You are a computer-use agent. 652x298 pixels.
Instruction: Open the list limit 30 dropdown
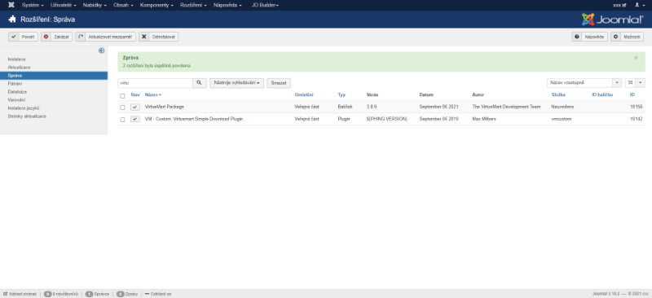pyautogui.click(x=635, y=83)
